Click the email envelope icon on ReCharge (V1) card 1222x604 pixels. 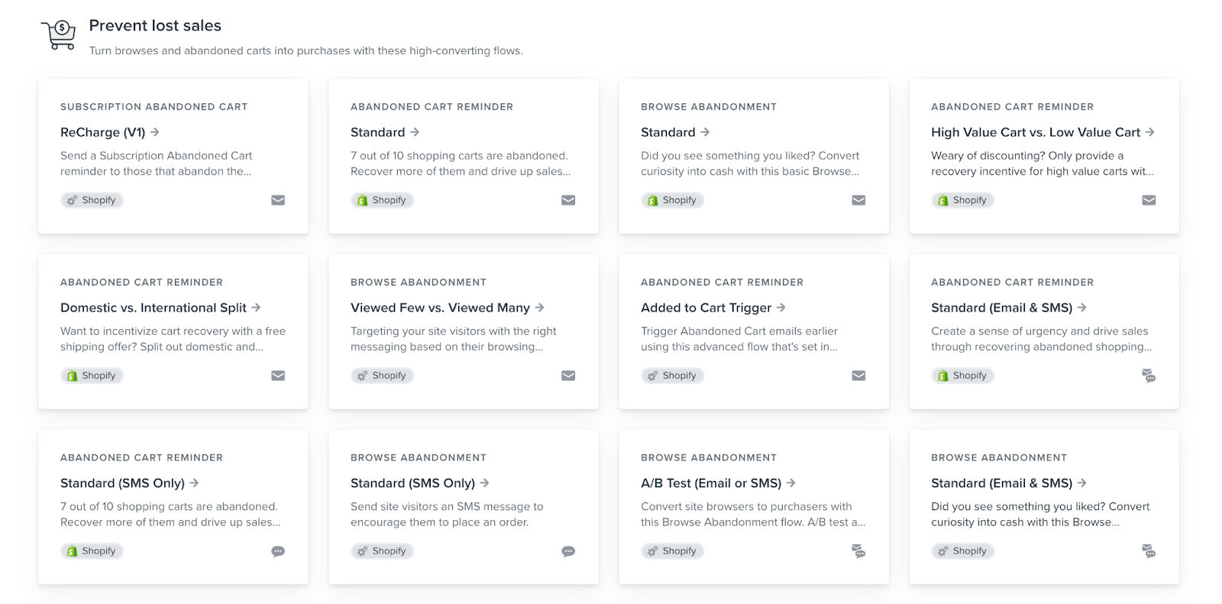(278, 200)
